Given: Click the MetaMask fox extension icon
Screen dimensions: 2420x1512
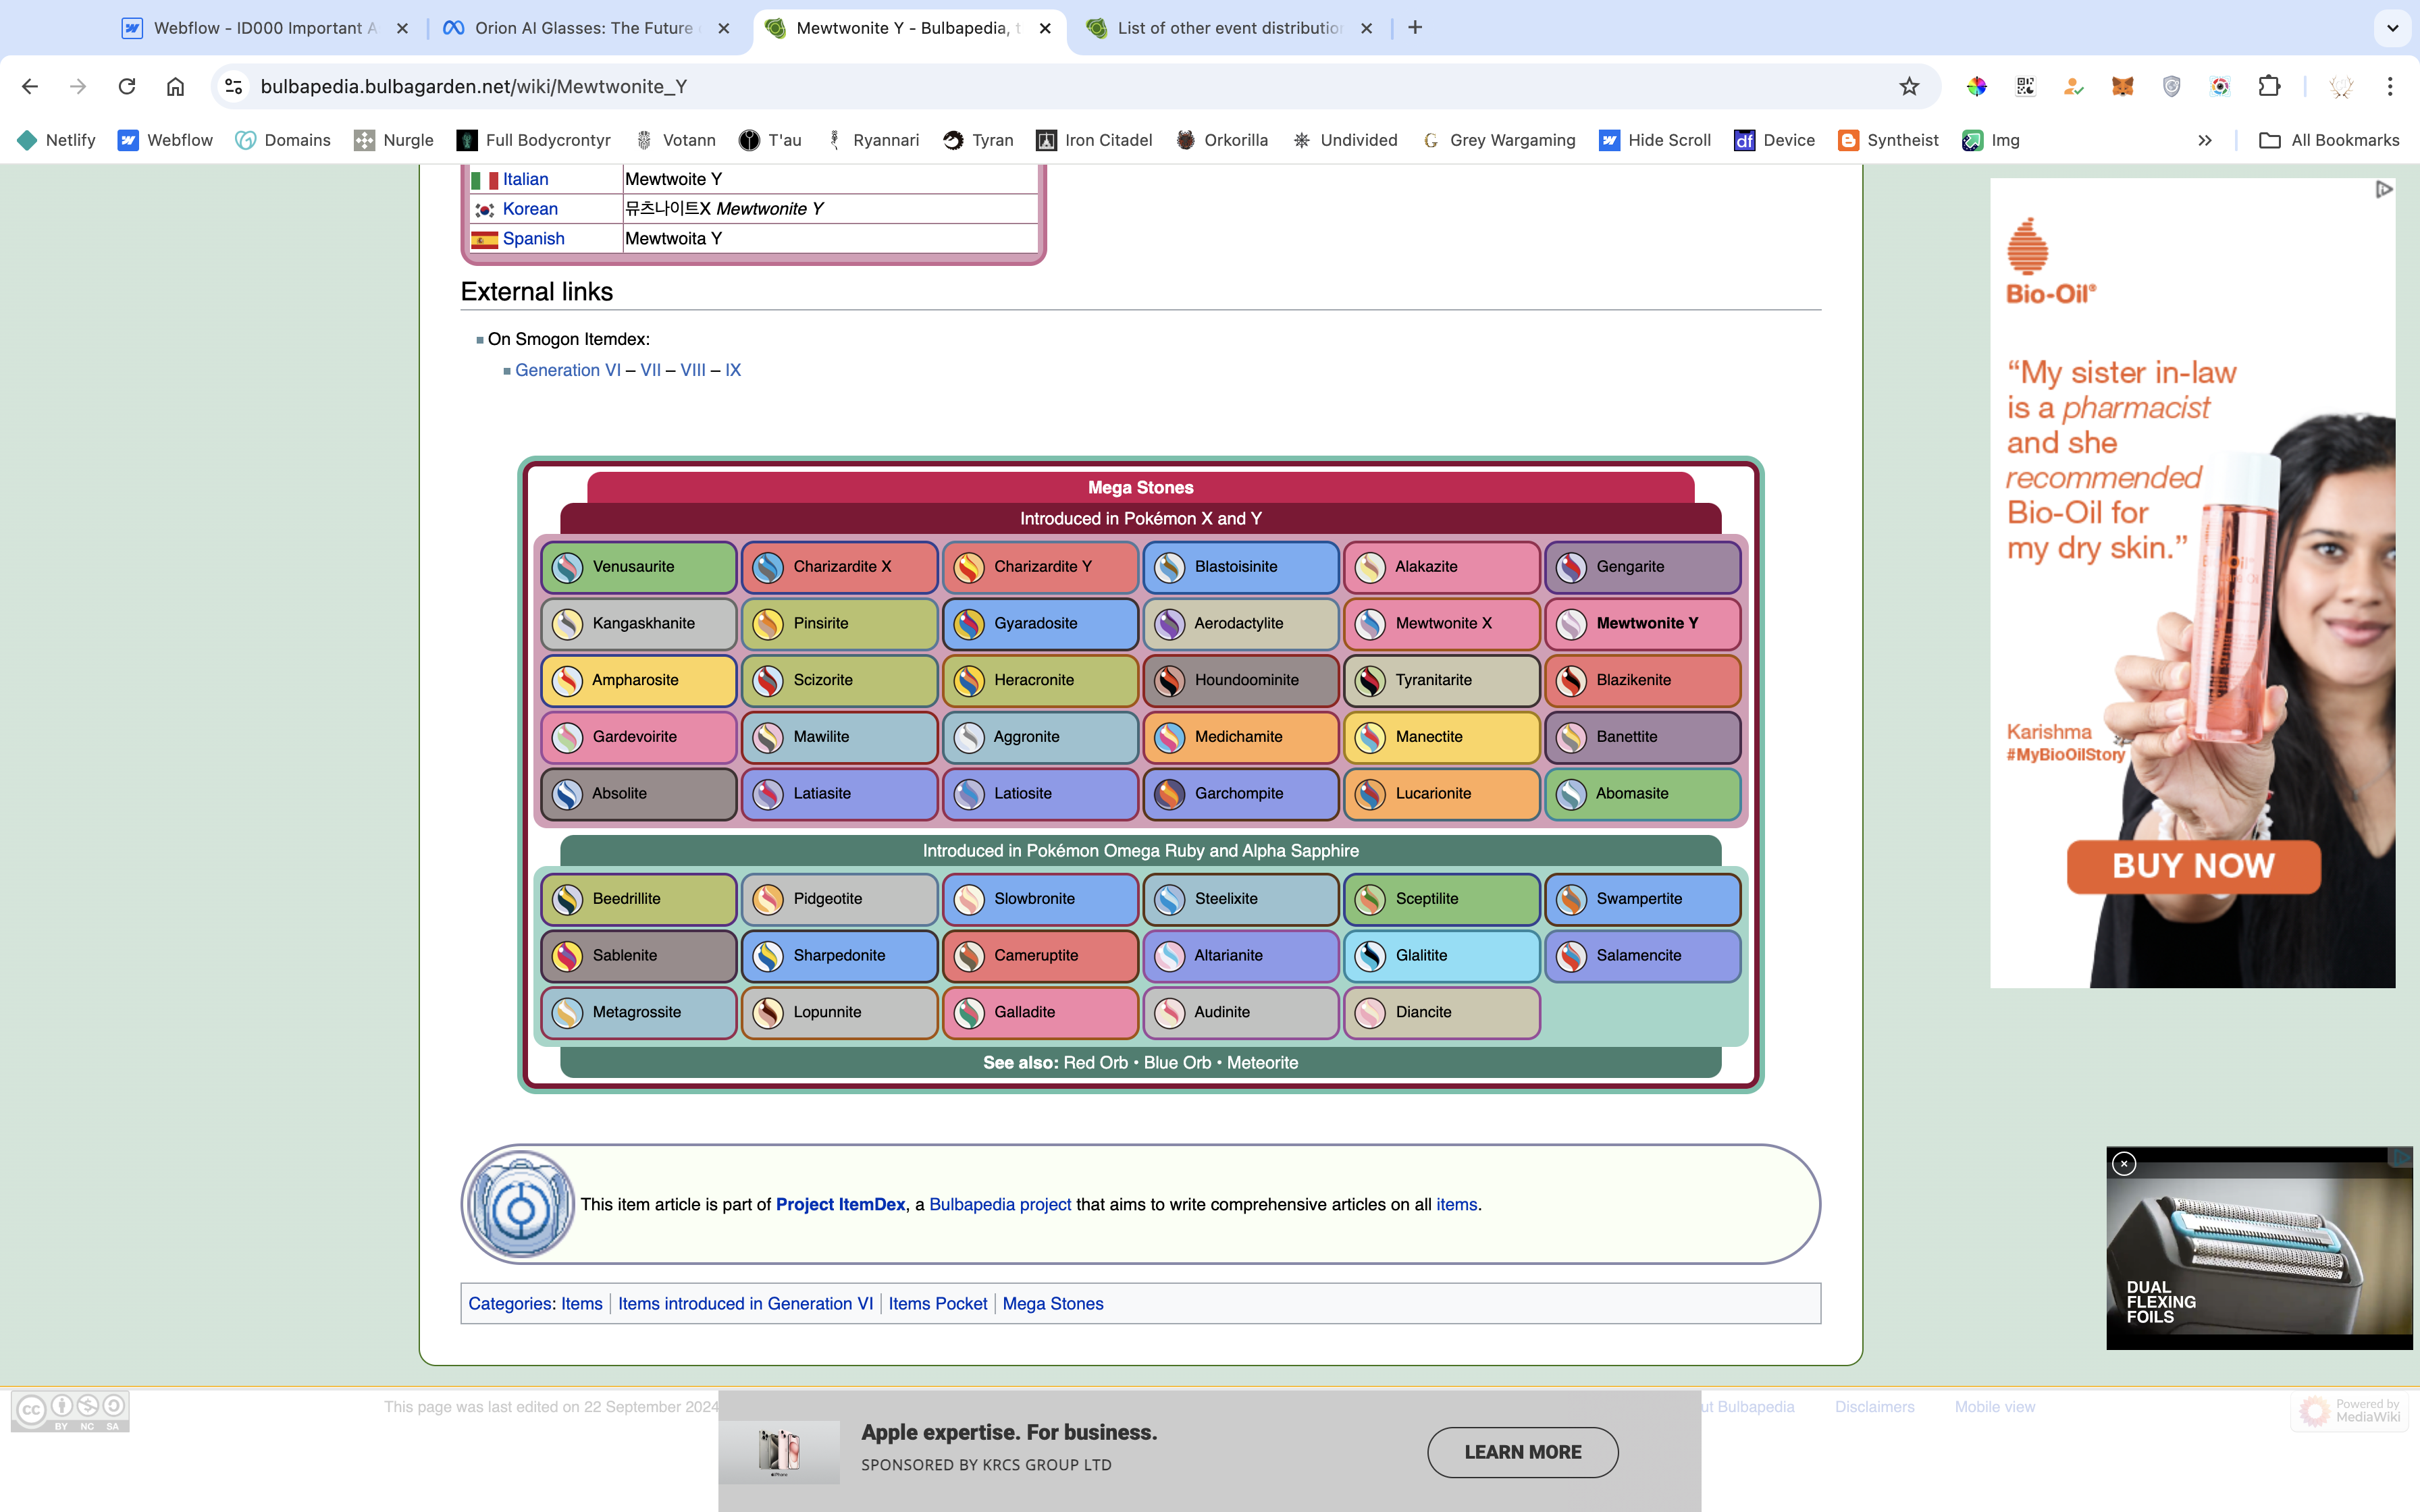Looking at the screenshot, I should [2122, 86].
